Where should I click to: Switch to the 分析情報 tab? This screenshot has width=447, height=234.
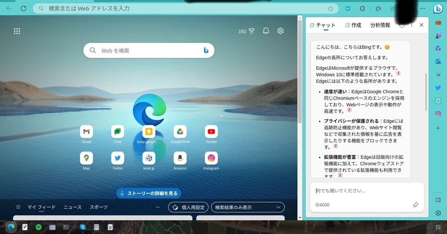point(380,25)
